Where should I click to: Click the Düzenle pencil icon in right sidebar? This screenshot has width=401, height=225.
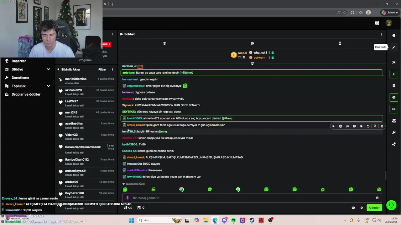pos(394,47)
